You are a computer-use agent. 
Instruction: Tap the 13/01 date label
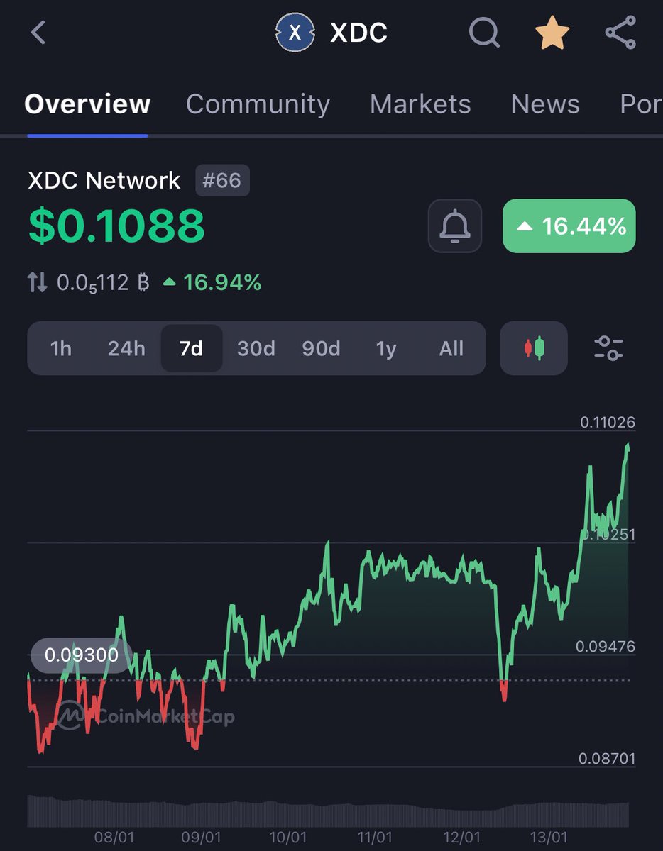click(x=547, y=838)
